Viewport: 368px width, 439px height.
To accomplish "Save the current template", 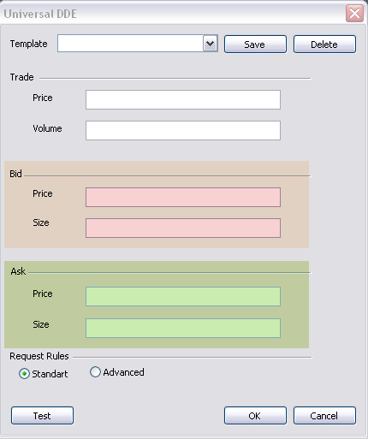I will 255,44.
